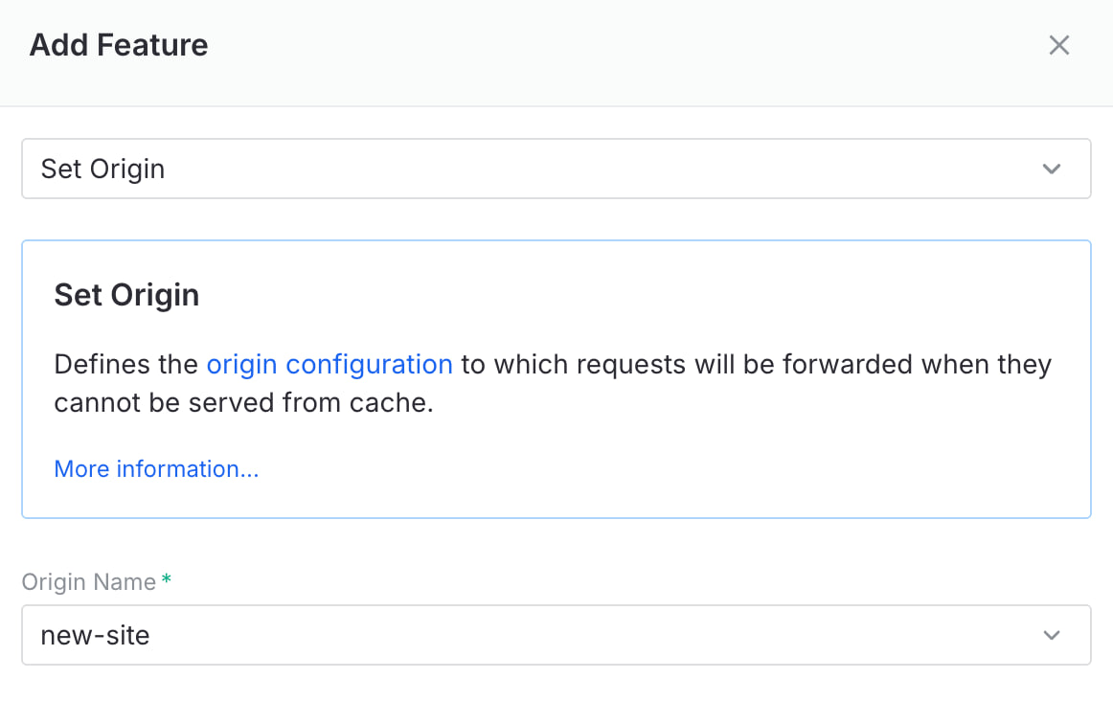Expand the Origin Name dropdown
This screenshot has height=701, width=1113.
coord(556,635)
